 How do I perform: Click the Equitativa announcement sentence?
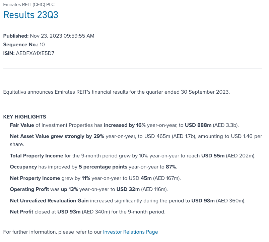(x=116, y=92)
